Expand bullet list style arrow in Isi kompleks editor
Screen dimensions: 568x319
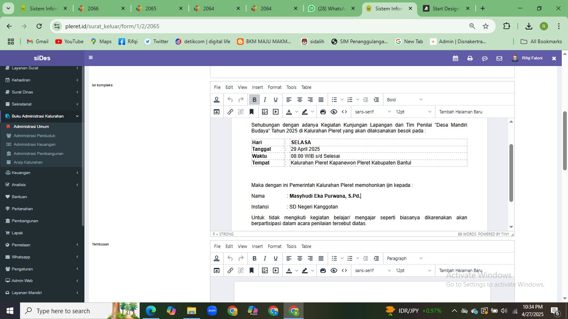(x=342, y=100)
